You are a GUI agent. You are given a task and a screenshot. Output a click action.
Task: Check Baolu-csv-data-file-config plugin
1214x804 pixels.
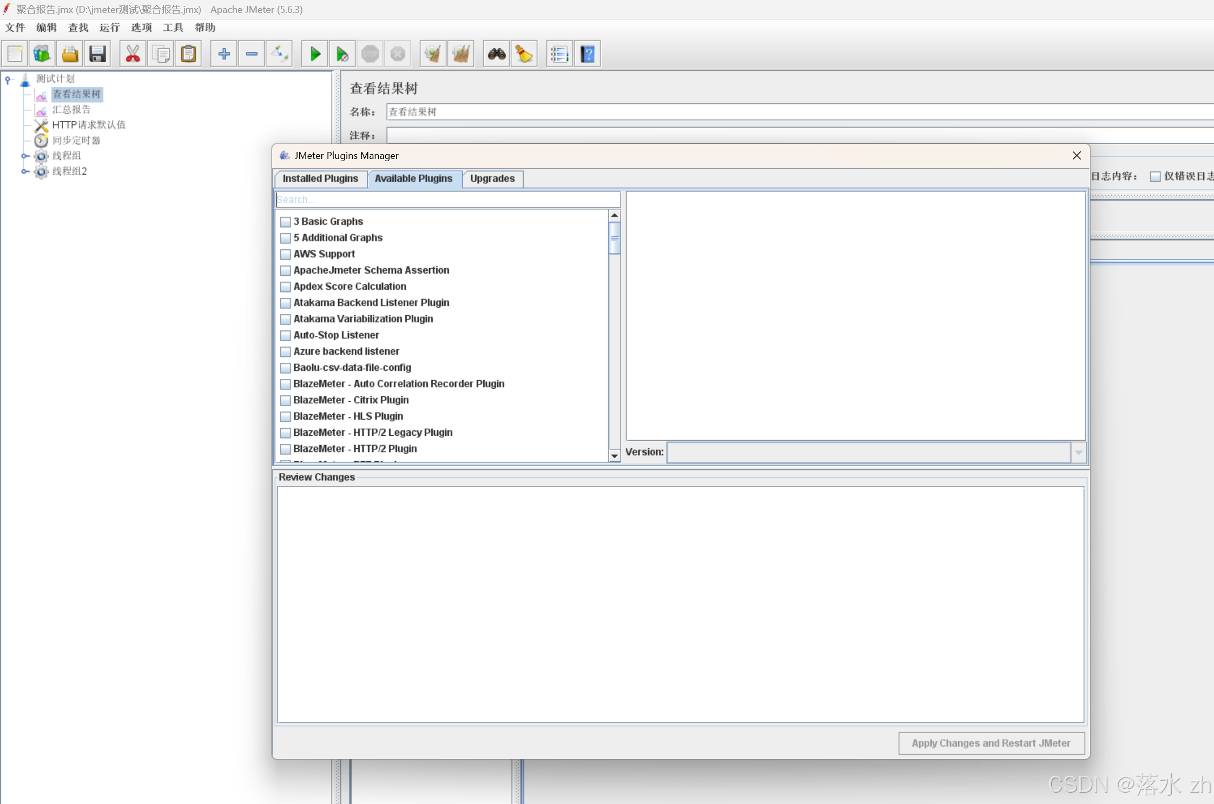coord(286,368)
